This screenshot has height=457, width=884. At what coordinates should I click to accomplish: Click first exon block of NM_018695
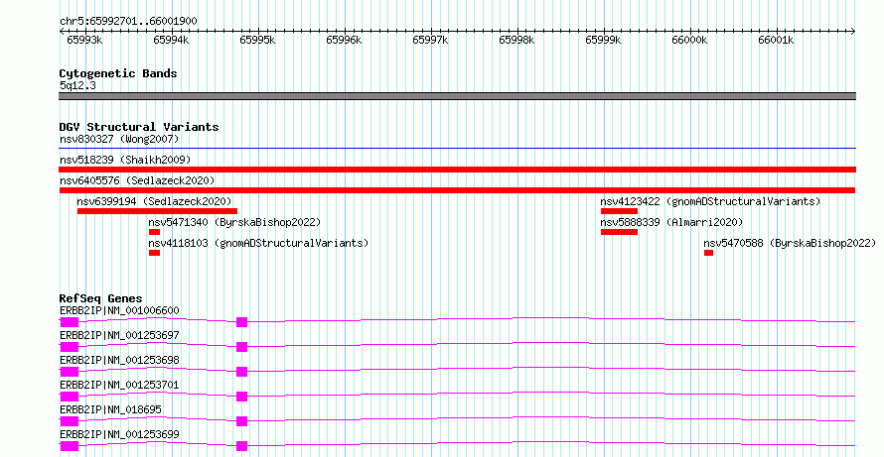tap(69, 421)
